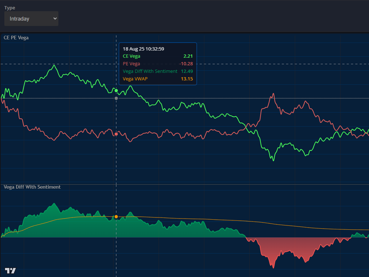Click the deepest trough of the red sentiment area
The image size is (369, 277).
(x=274, y=267)
